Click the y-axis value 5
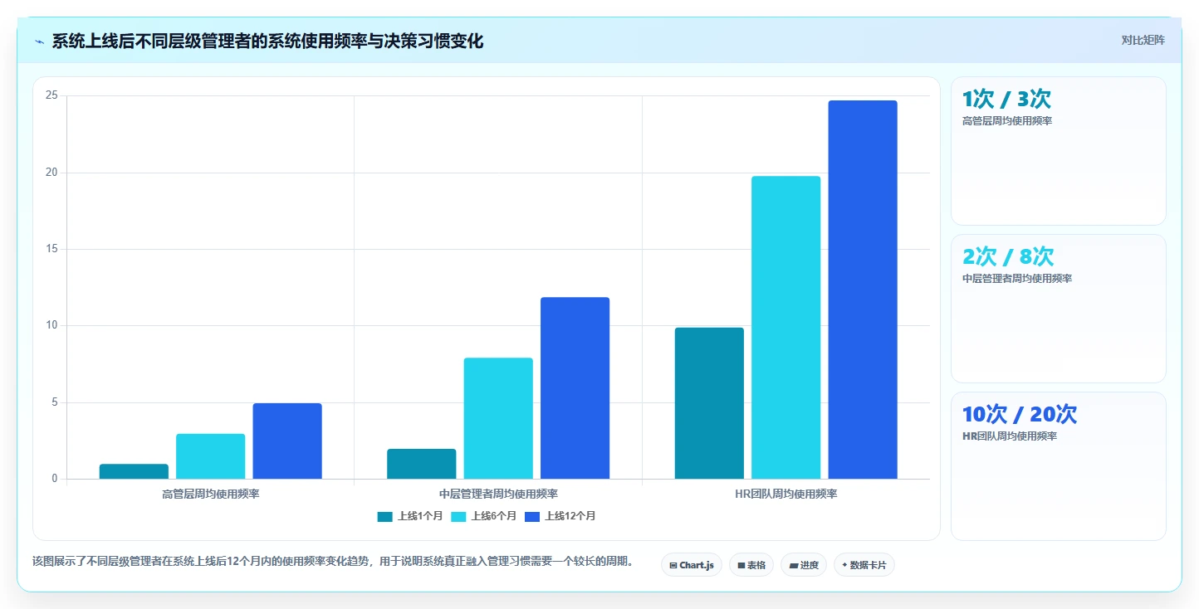Screen dimensions: 1199x609 [x=54, y=402]
